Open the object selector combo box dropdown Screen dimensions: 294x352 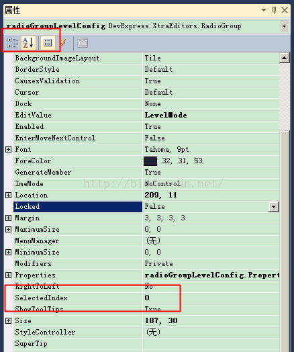coord(284,26)
